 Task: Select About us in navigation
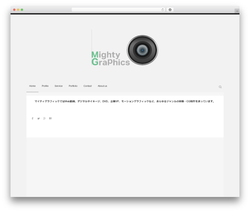click(102, 86)
